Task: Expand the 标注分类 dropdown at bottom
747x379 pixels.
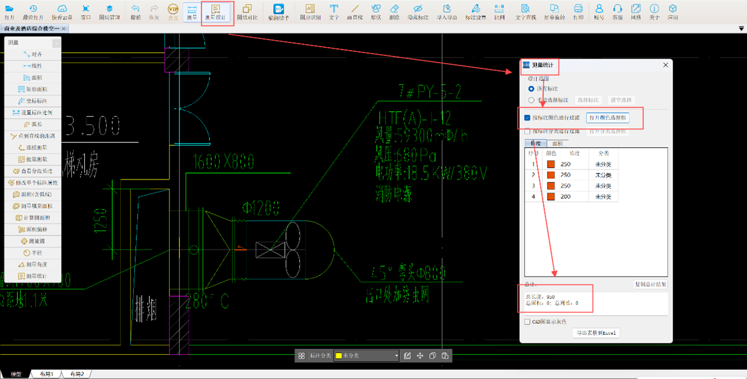Action: click(396, 356)
